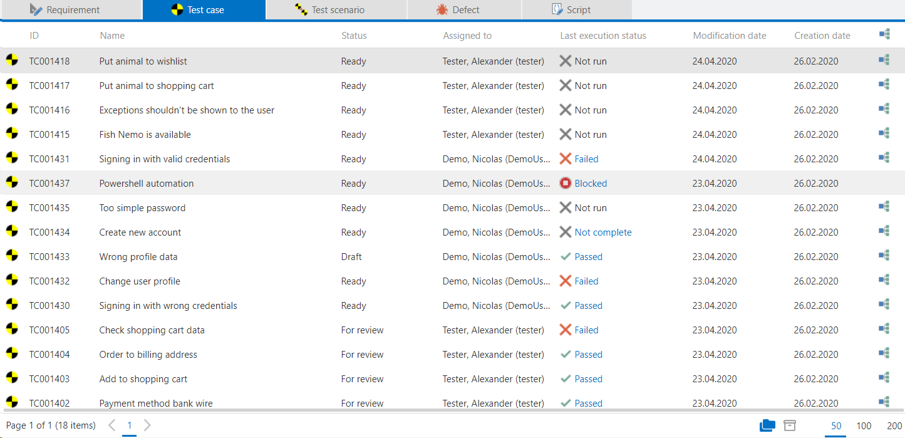Click the Not complete execution status link
This screenshot has height=438, width=905.
pos(602,232)
